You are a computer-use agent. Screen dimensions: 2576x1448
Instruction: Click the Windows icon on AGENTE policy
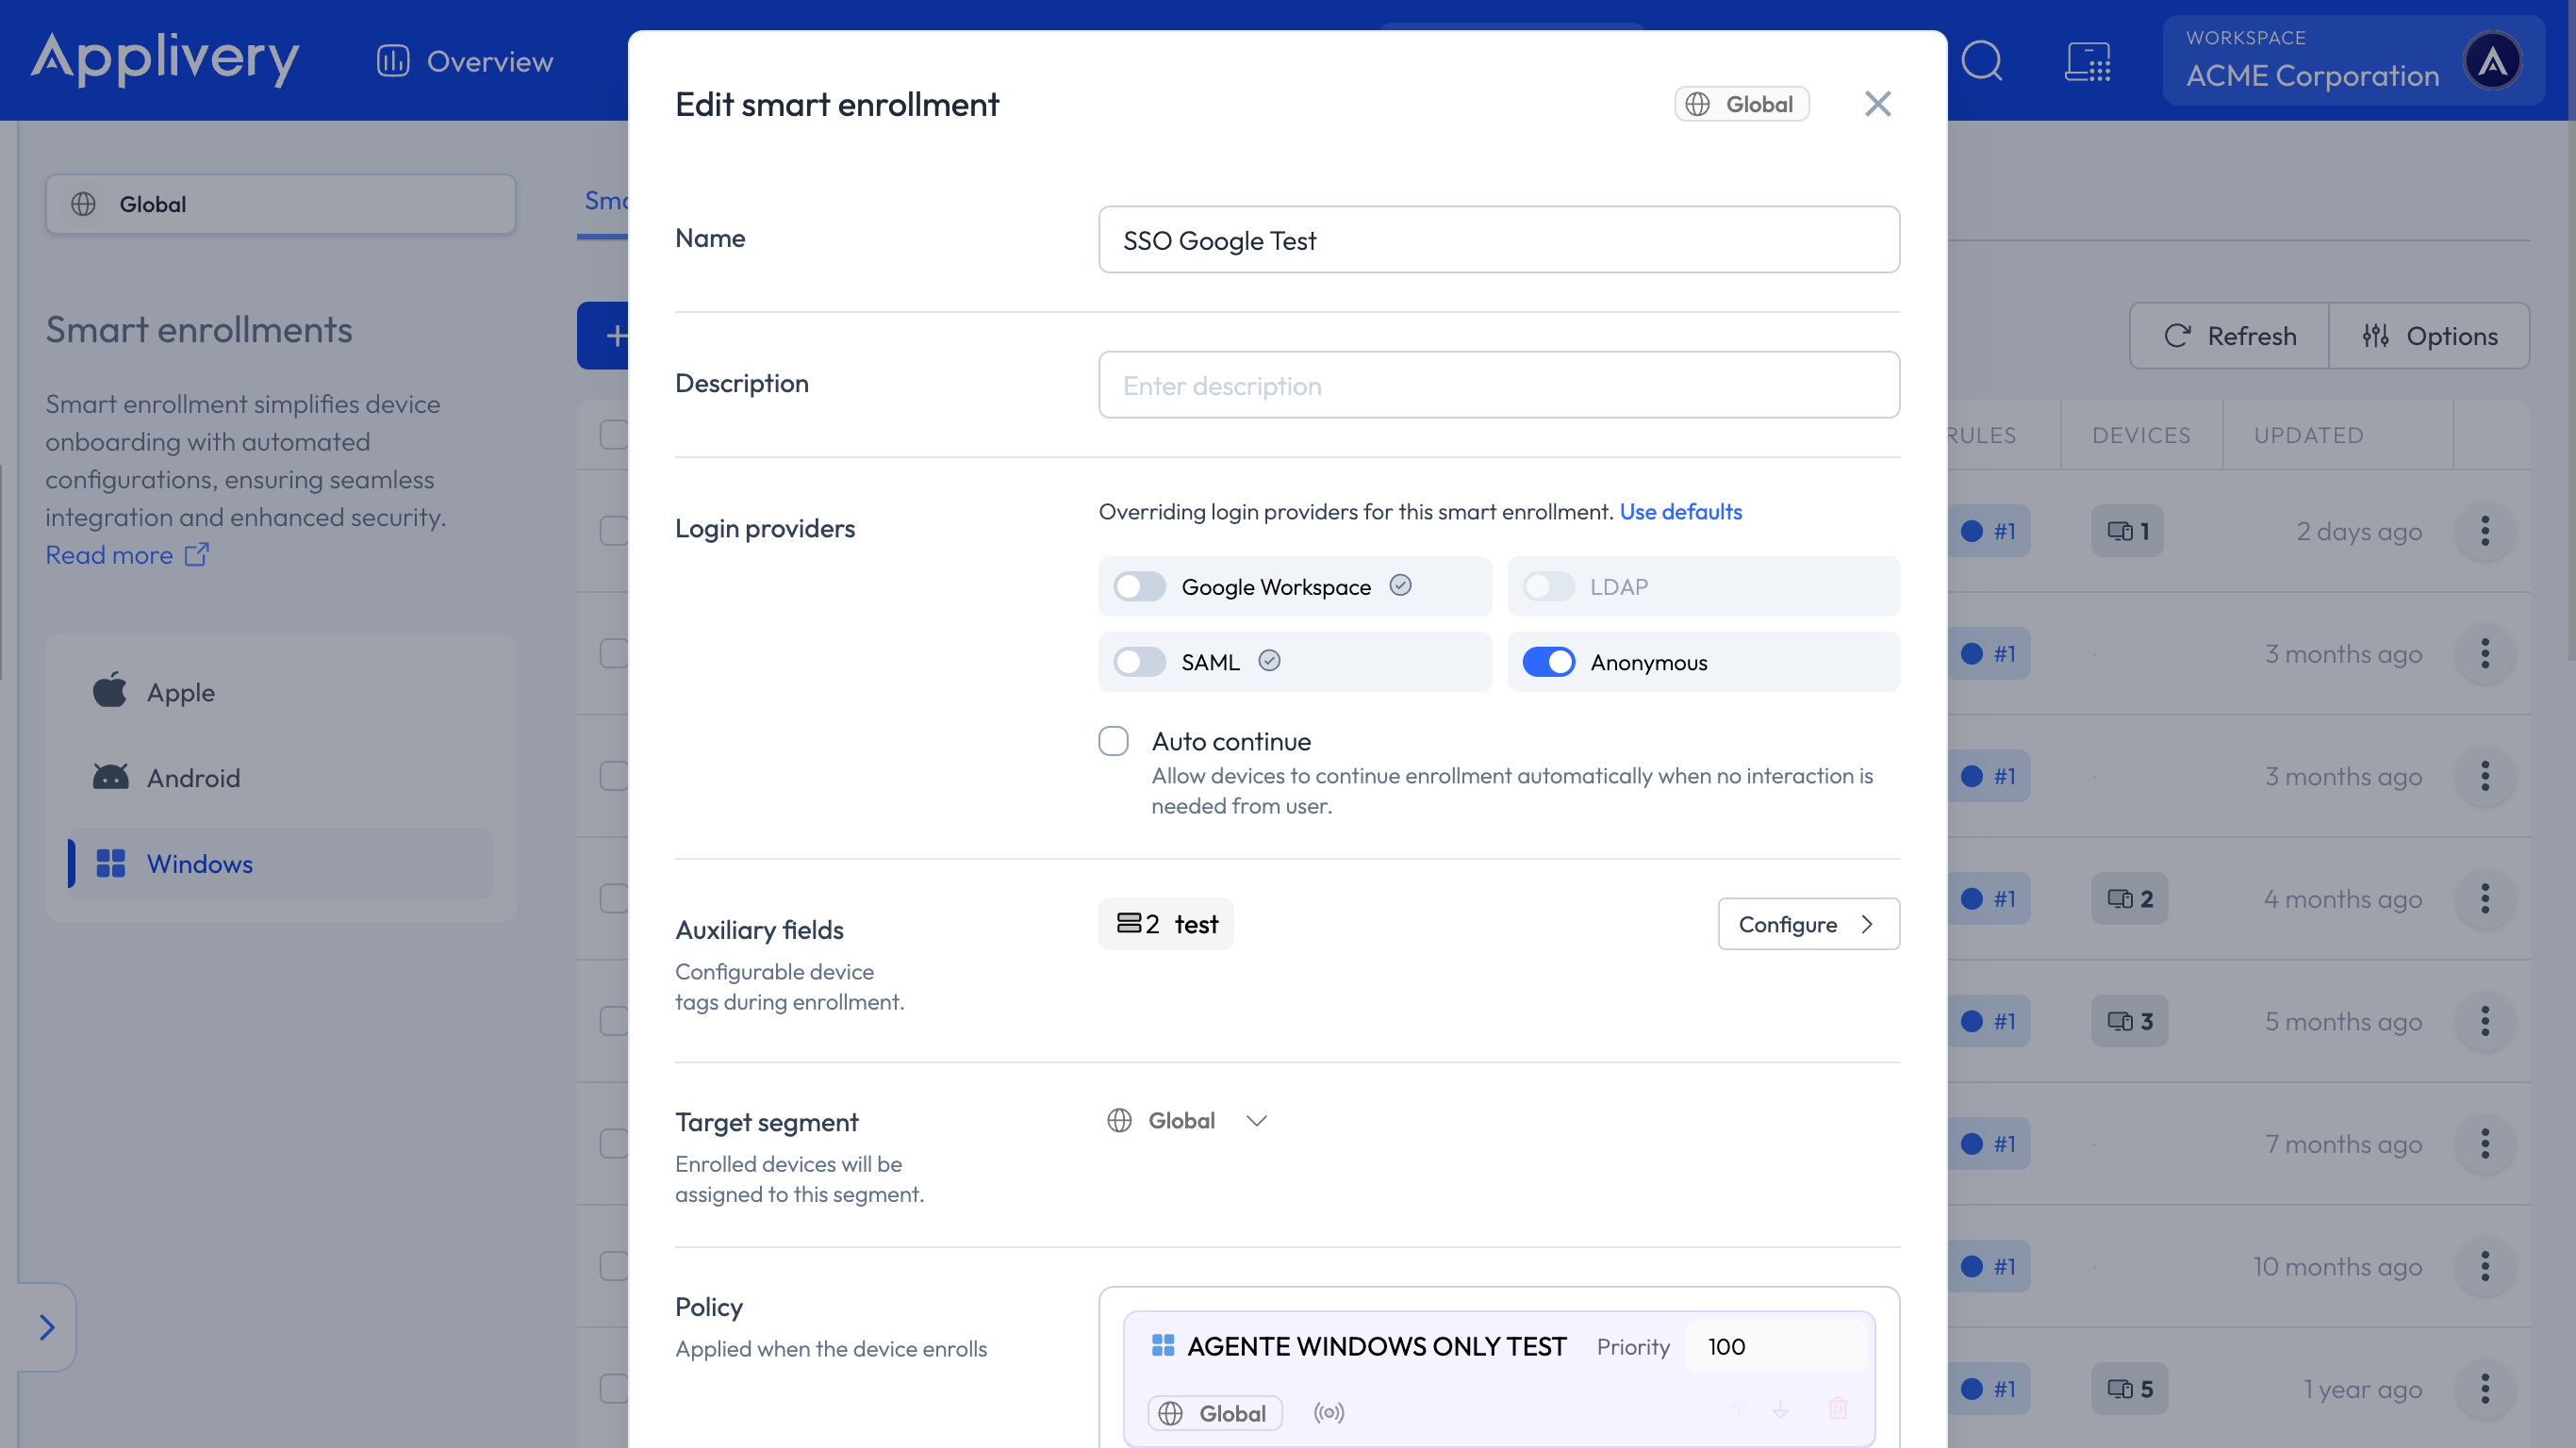(x=1162, y=1345)
